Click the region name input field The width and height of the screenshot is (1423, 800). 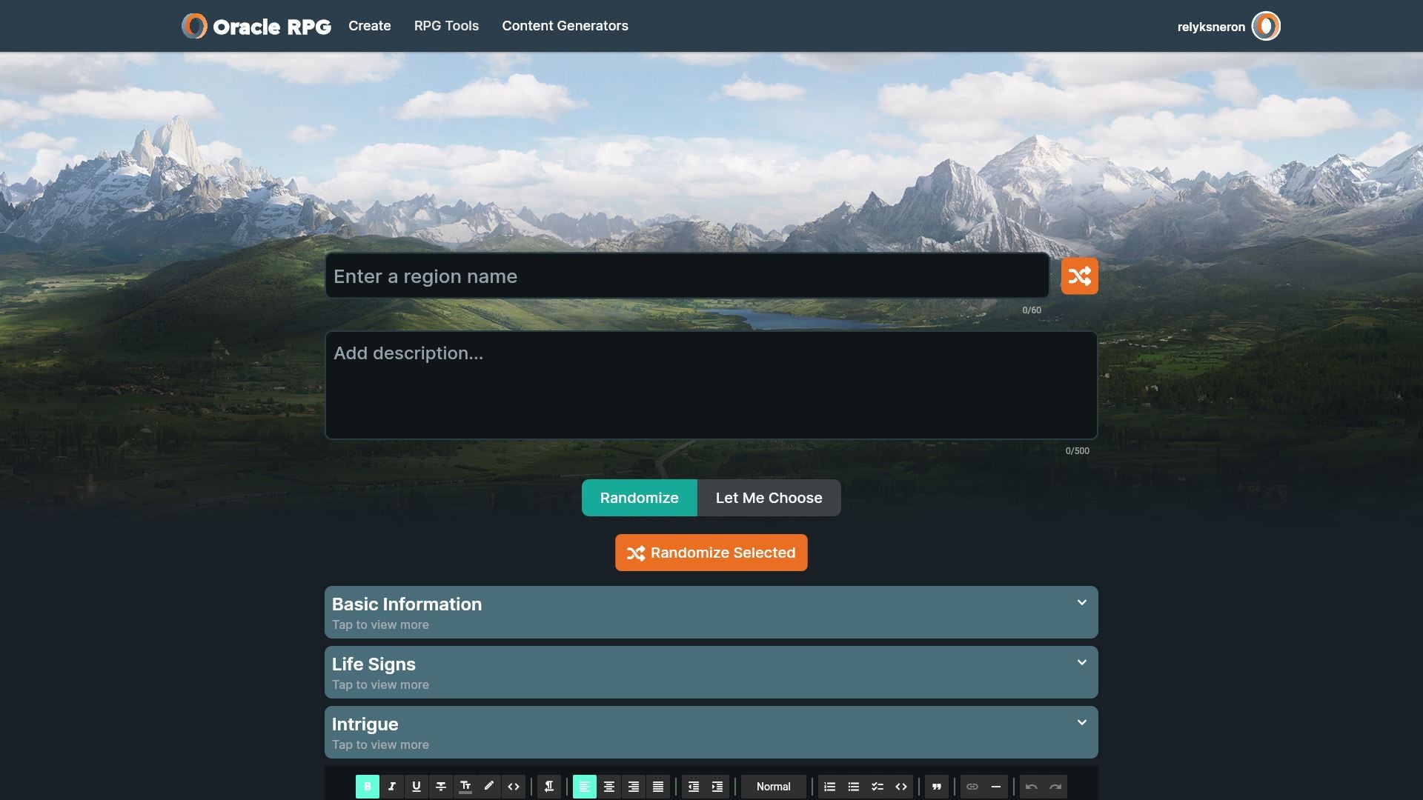pos(687,276)
